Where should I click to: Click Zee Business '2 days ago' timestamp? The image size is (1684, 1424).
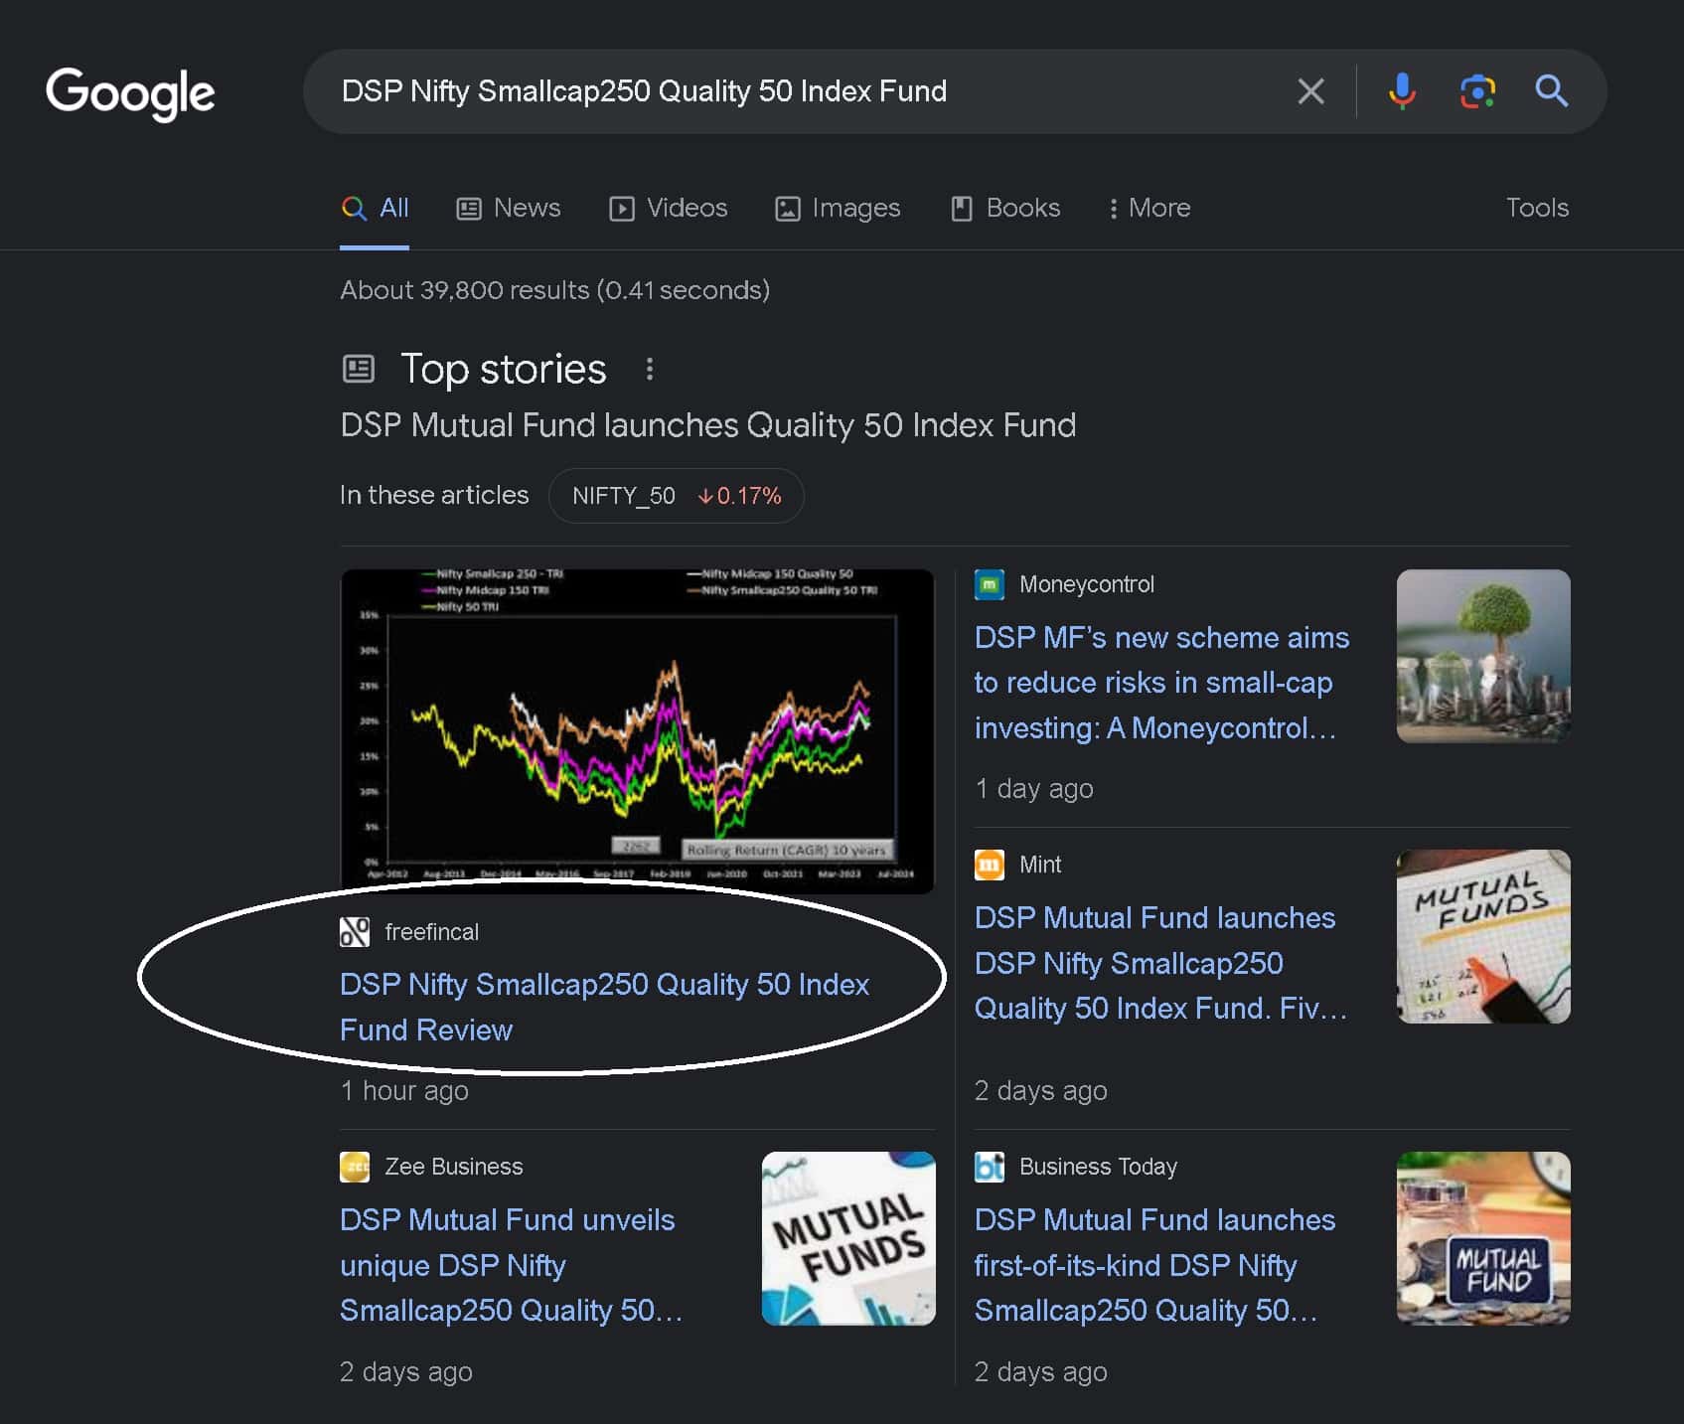[x=406, y=1372]
